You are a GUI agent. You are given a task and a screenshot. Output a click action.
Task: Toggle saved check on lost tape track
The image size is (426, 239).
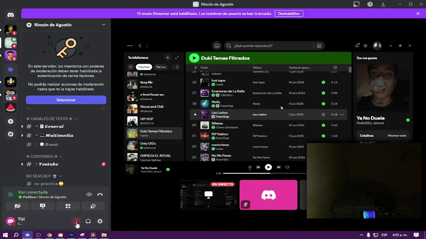(323, 82)
